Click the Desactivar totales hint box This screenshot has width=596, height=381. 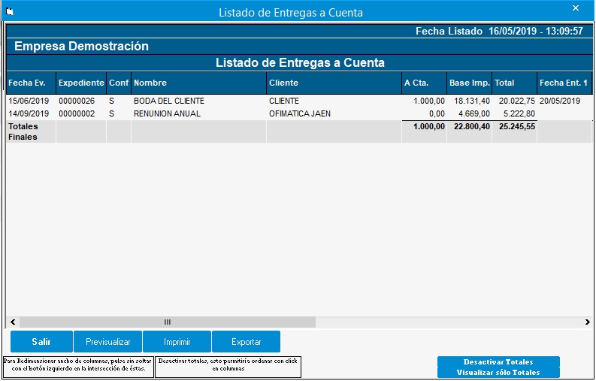(228, 367)
